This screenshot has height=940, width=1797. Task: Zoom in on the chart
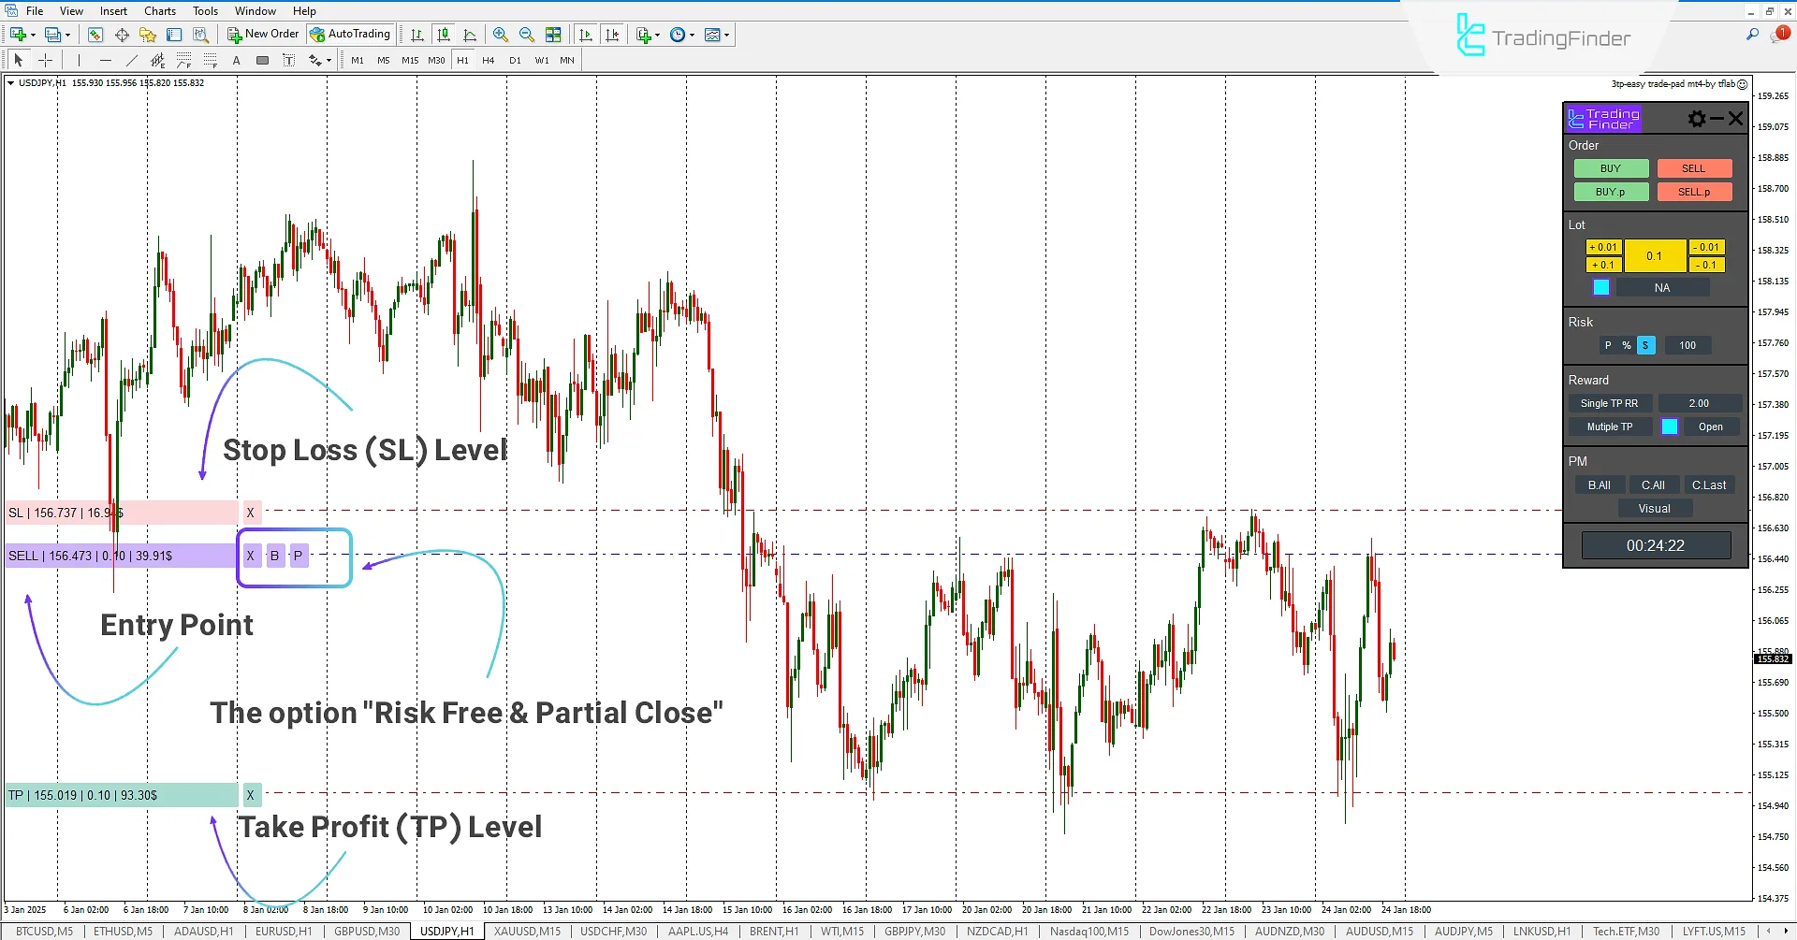coord(501,35)
